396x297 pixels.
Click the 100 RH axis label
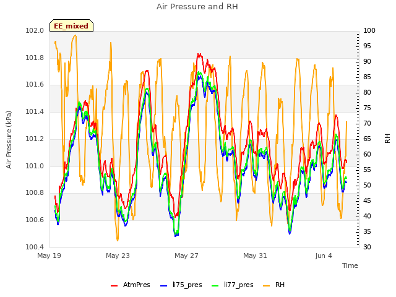click(x=369, y=30)
